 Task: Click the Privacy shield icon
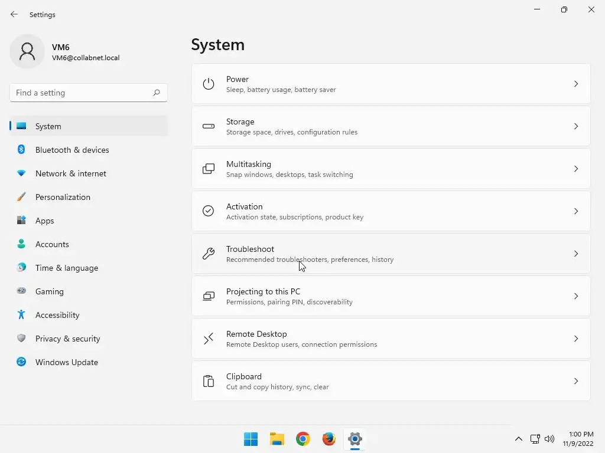(21, 338)
